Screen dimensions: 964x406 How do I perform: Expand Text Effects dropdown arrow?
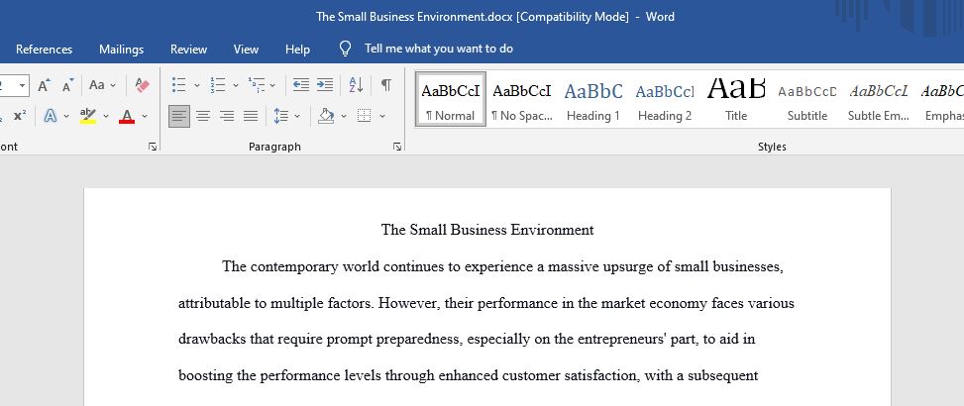66,116
